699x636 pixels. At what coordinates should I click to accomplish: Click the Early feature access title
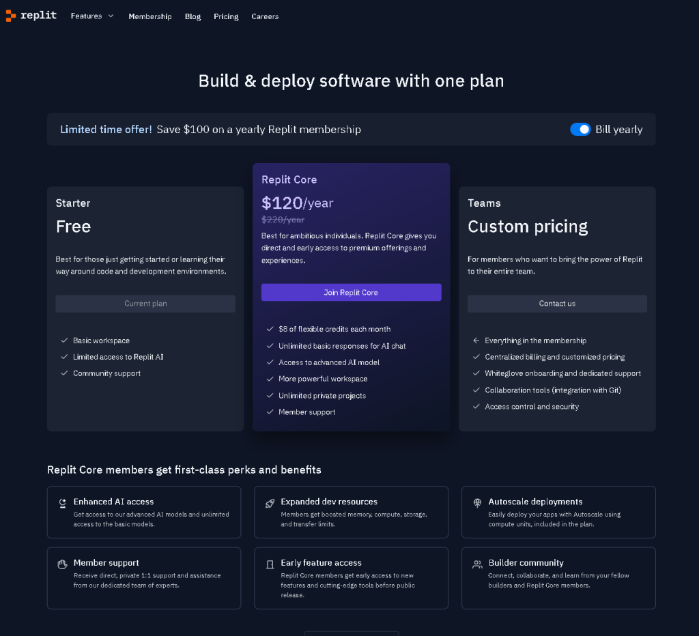click(x=321, y=563)
